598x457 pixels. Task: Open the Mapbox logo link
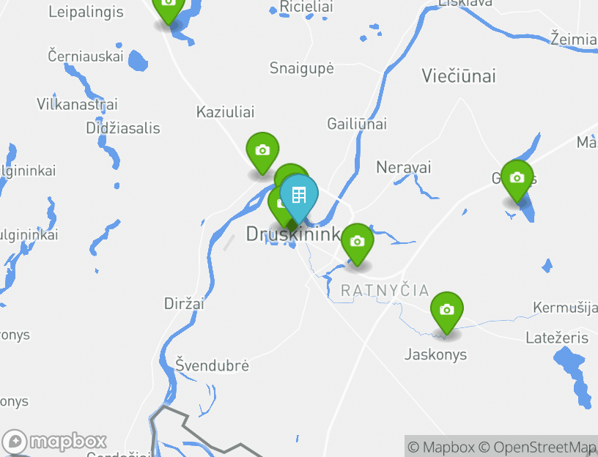(x=53, y=442)
